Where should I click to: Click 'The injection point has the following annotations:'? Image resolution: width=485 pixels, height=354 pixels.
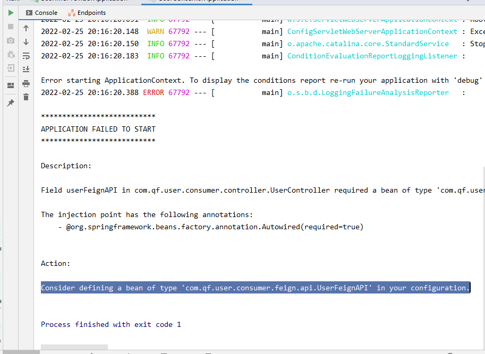click(x=147, y=215)
